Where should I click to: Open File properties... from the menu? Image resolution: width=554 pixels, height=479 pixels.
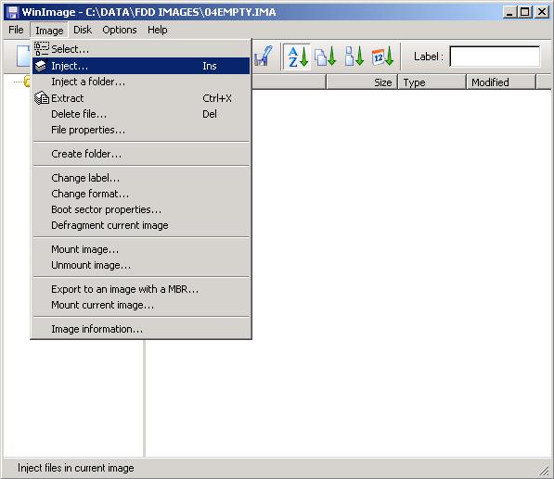pos(141,130)
